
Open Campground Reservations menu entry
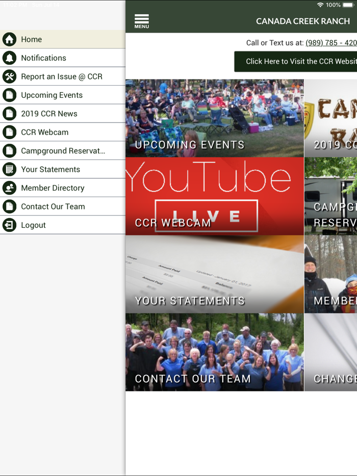[x=63, y=150]
